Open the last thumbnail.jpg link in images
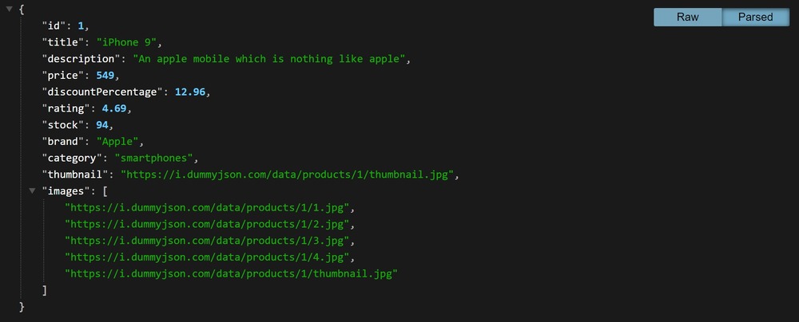The image size is (799, 322). [x=231, y=273]
